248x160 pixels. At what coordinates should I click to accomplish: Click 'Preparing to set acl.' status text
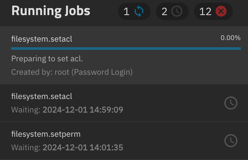47,59
